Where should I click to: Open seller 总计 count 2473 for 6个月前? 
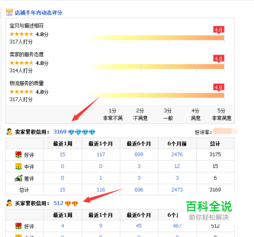(x=177, y=190)
